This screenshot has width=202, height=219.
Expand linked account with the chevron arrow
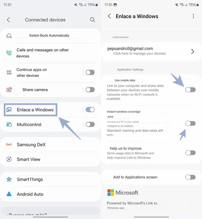click(193, 52)
